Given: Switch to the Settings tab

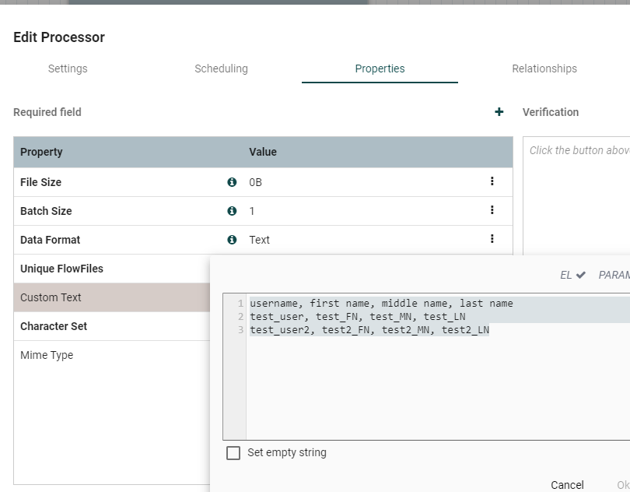Looking at the screenshot, I should tap(68, 69).
